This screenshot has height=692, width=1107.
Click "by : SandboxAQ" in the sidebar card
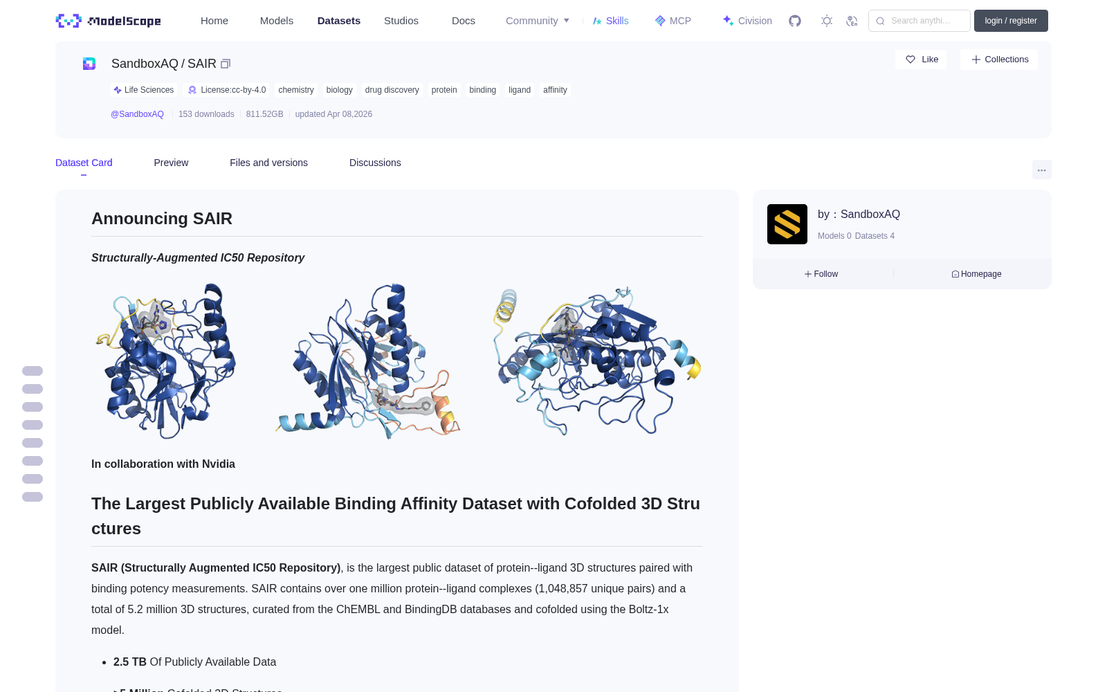coord(859,215)
